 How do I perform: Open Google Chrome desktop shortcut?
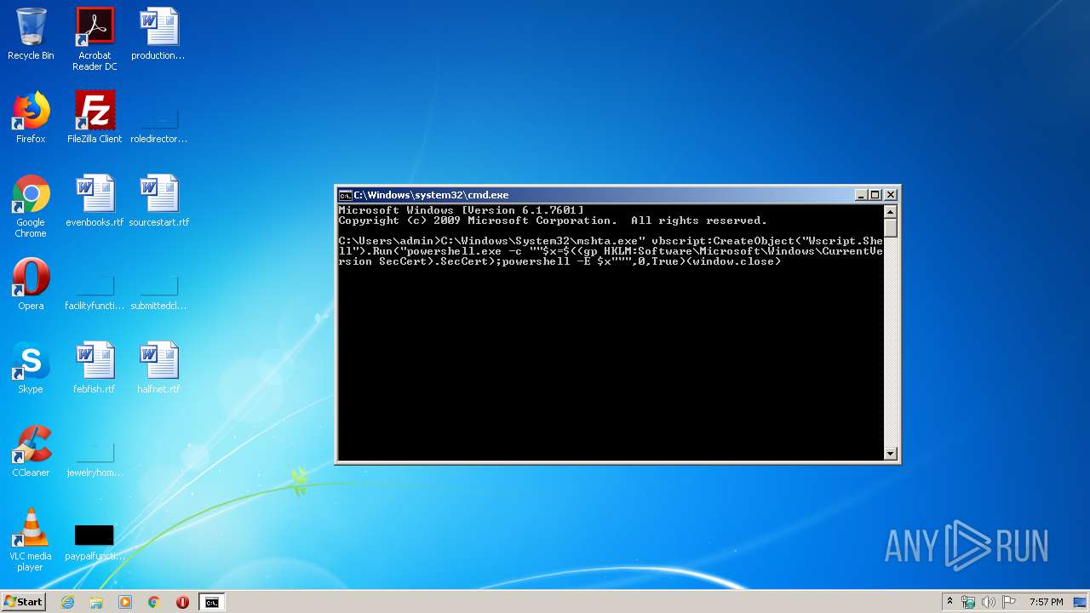tap(31, 206)
